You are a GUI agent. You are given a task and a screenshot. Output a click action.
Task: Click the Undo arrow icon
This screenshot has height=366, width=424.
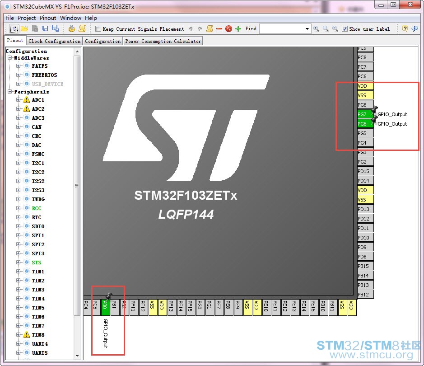click(x=191, y=28)
